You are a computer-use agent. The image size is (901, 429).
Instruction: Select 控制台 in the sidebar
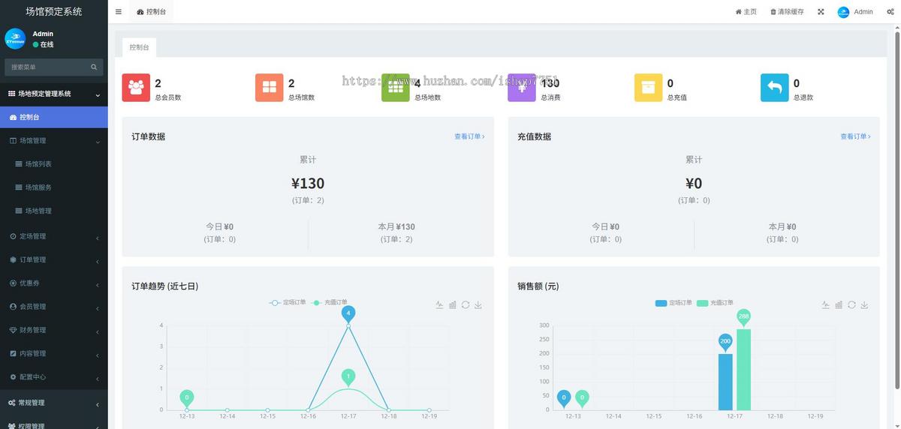53,117
